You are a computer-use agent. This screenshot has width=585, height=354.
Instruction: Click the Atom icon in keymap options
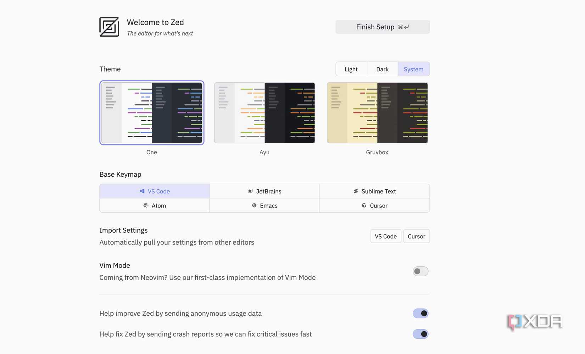tap(145, 205)
